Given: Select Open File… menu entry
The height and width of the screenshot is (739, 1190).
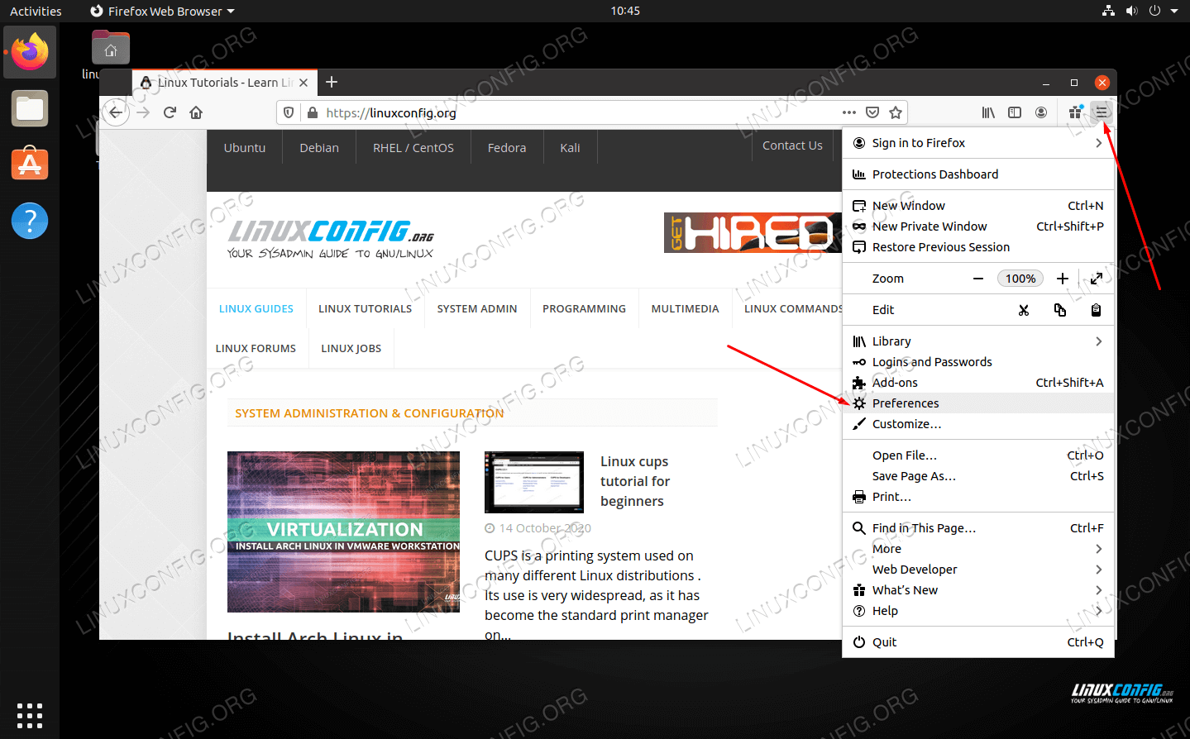Looking at the screenshot, I should [978, 455].
